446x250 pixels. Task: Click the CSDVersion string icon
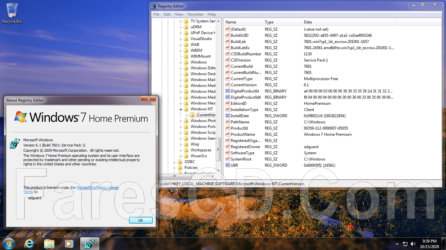(228, 60)
